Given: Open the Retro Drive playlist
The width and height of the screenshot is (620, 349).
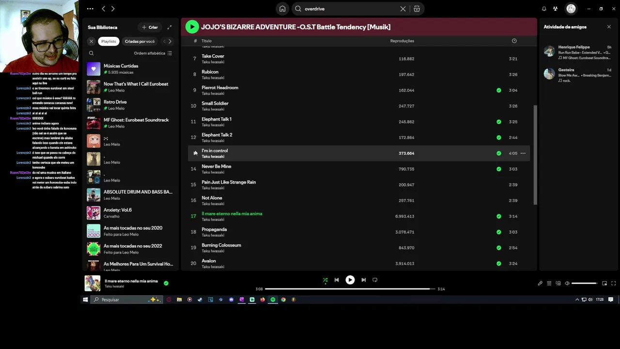Looking at the screenshot, I should 130,105.
